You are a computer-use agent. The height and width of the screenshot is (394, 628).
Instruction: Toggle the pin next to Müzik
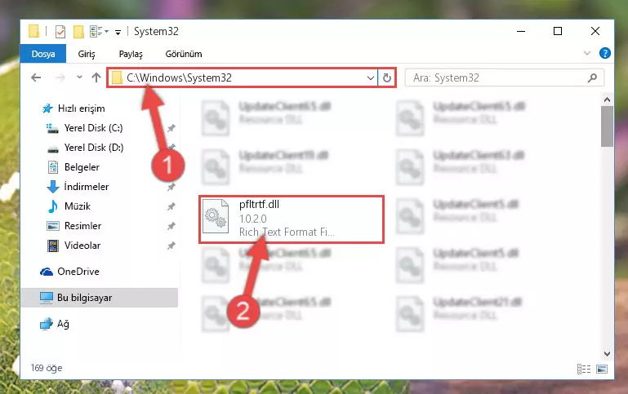click(171, 206)
